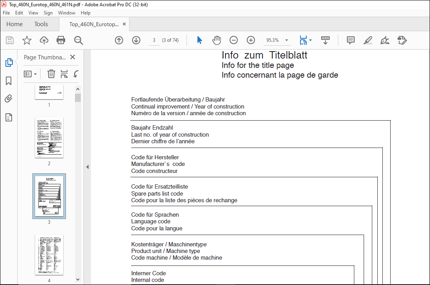Image resolution: width=430 pixels, height=285 pixels.
Task: Open the Window menu
Action: pos(67,13)
